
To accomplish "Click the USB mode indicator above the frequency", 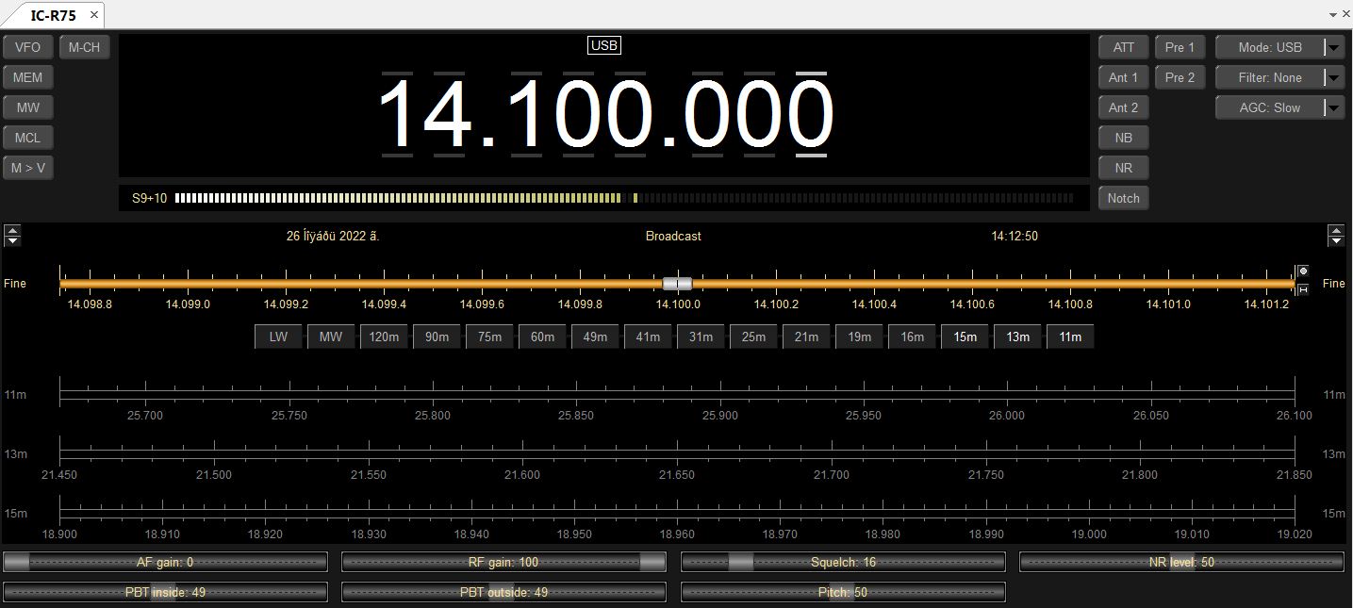I will pos(604,45).
